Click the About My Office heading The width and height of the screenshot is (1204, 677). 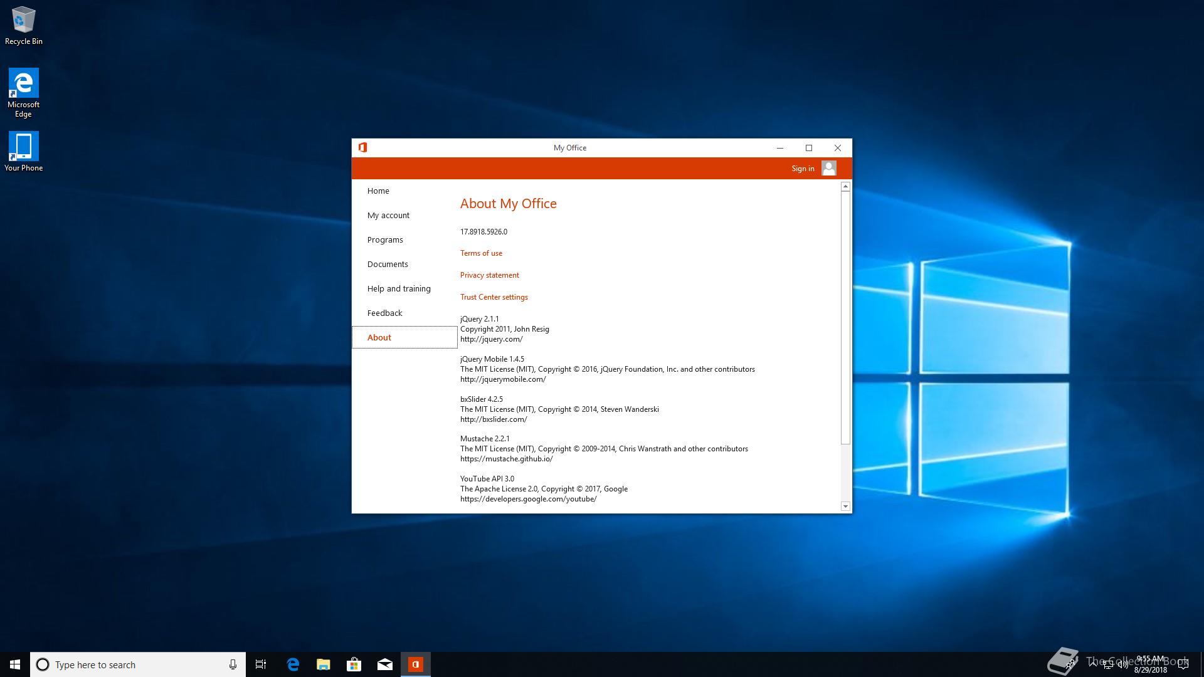coord(509,204)
